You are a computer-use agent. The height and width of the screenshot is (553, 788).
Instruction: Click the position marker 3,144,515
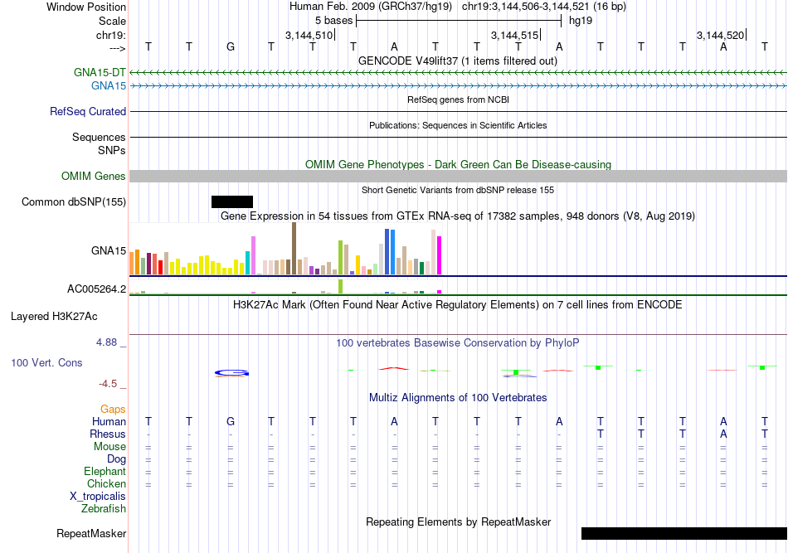coord(514,35)
